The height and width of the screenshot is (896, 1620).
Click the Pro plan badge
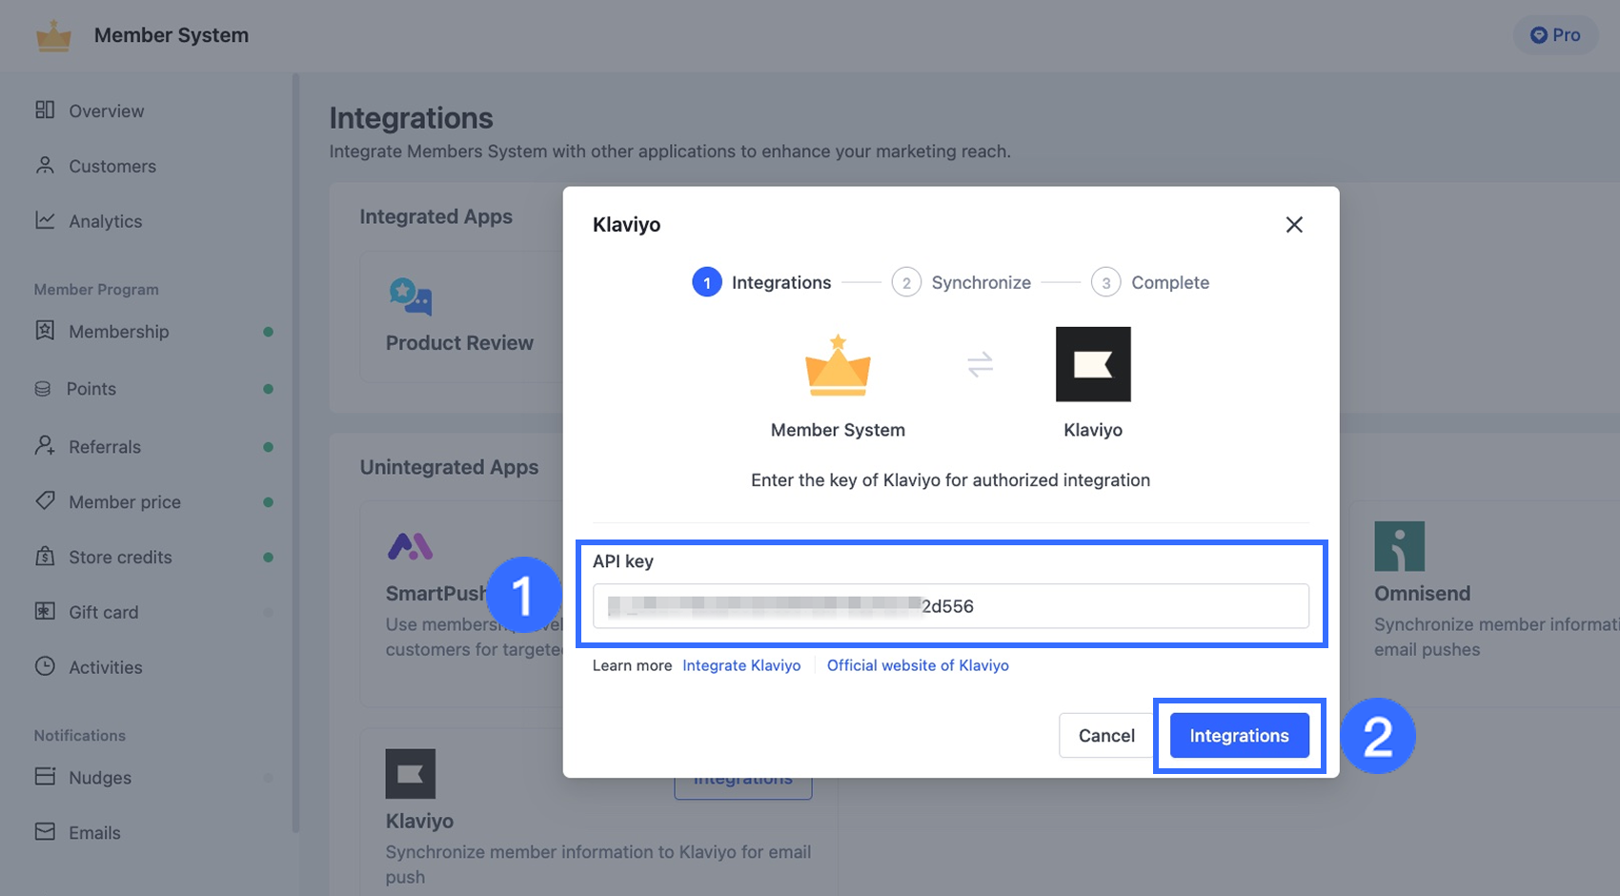pyautogui.click(x=1555, y=35)
